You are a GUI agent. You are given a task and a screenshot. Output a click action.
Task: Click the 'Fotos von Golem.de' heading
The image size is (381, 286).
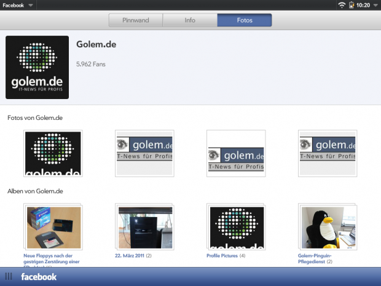coord(35,117)
